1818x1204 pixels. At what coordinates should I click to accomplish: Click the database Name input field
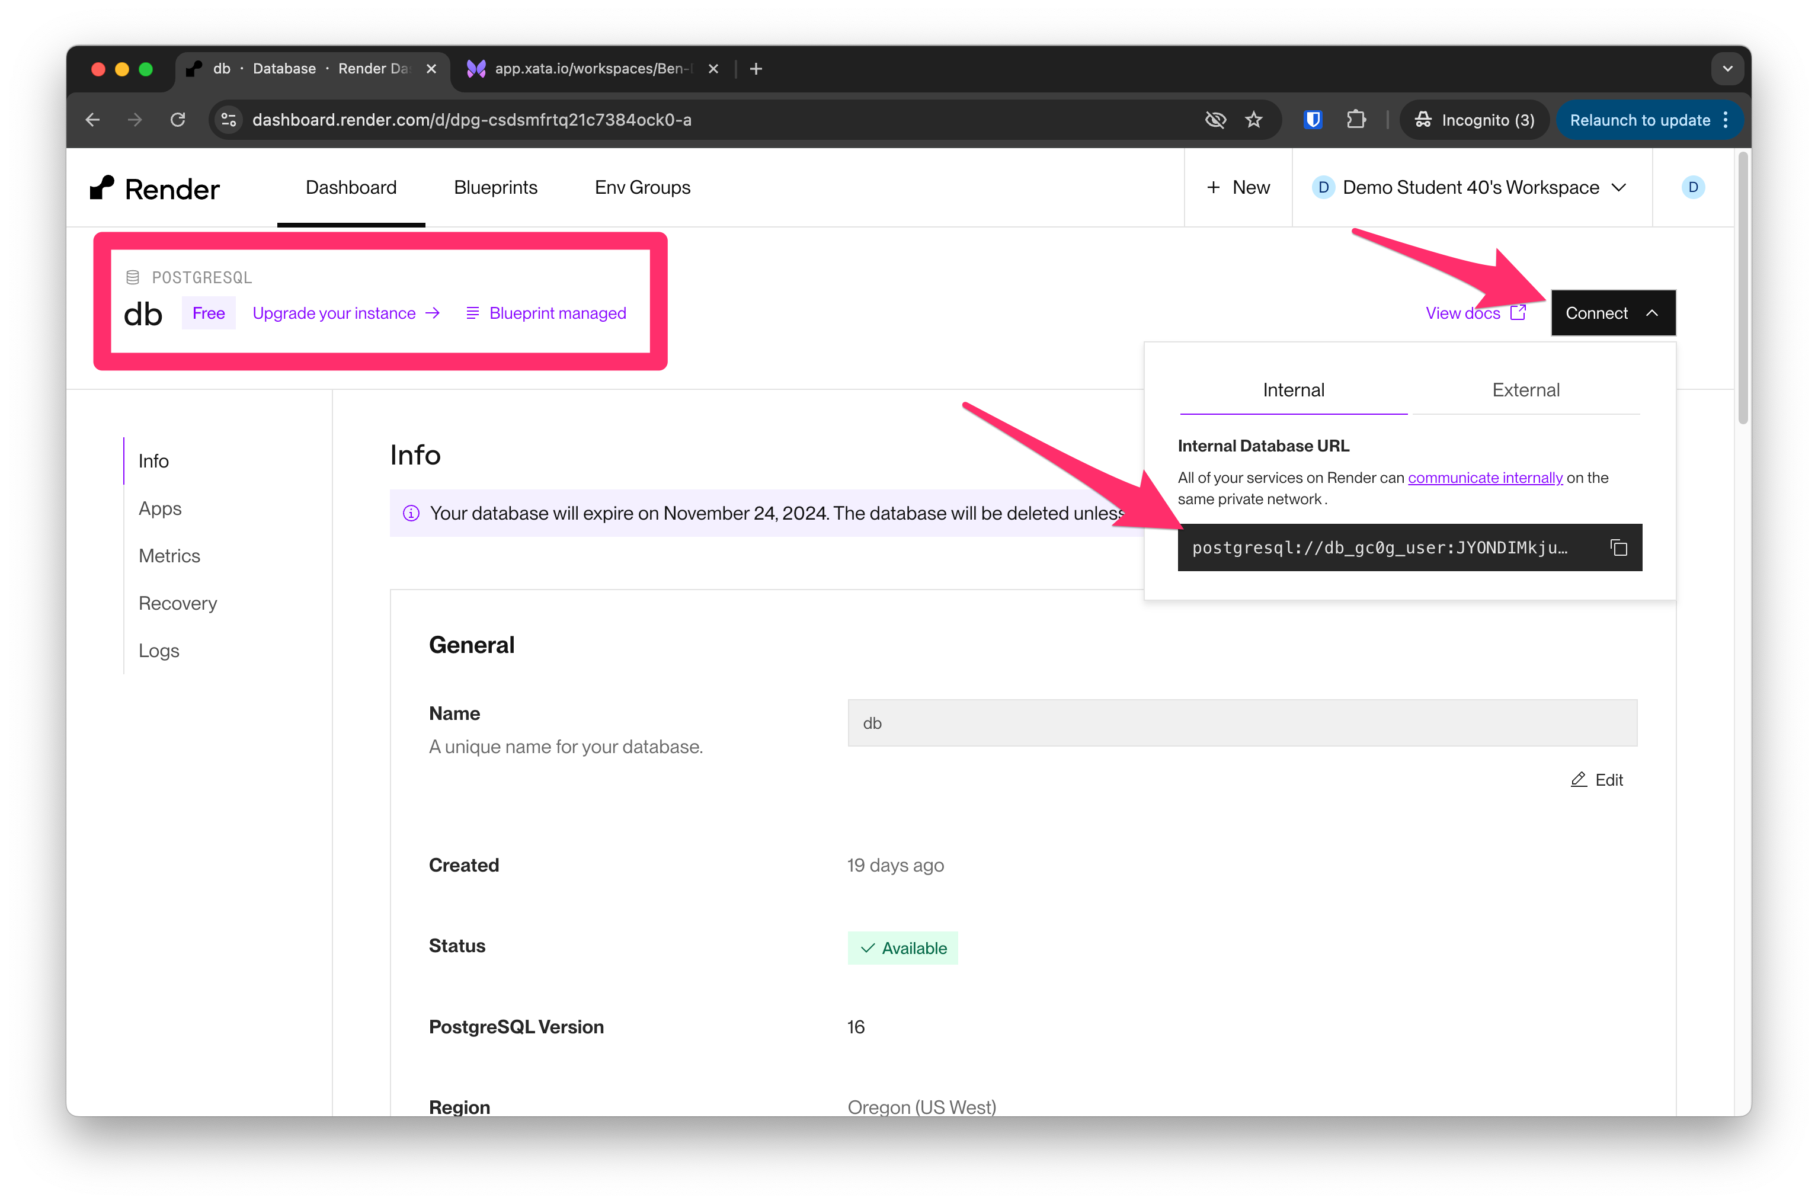click(1241, 722)
